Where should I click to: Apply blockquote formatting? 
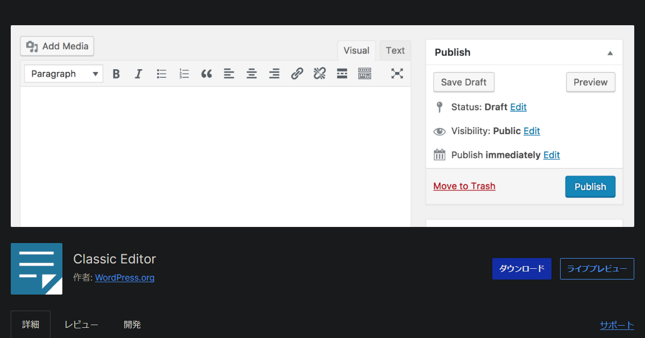[x=206, y=74]
